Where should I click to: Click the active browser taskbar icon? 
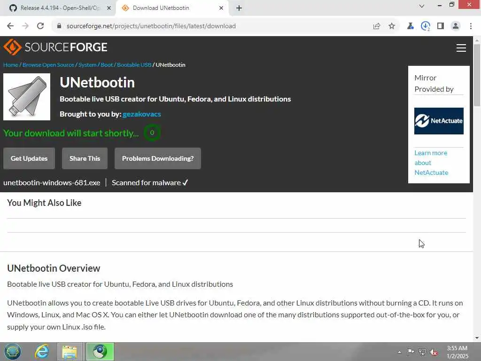[x=100, y=352]
